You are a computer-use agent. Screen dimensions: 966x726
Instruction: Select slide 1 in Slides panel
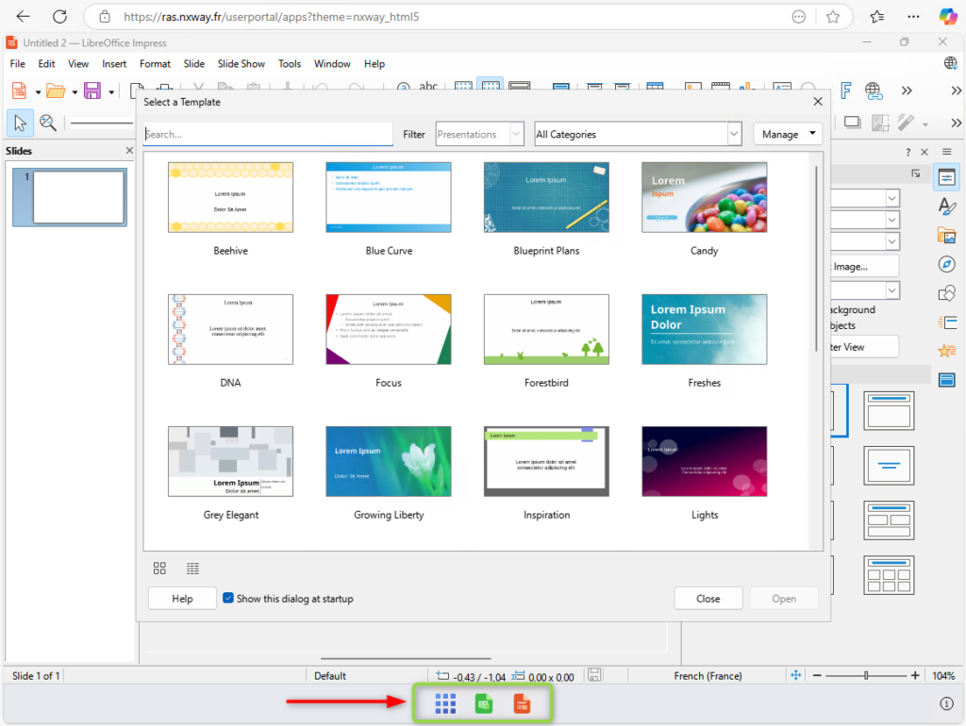70,197
